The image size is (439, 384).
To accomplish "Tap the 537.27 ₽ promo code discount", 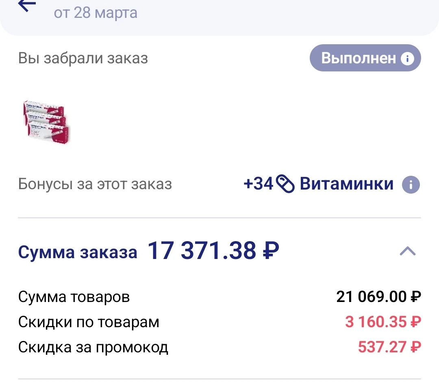I will coord(389,347).
